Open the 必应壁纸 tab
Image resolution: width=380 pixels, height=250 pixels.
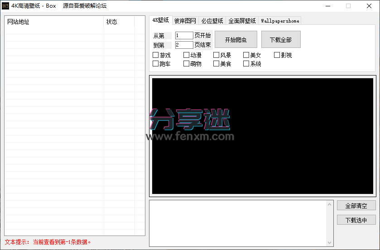pos(212,21)
